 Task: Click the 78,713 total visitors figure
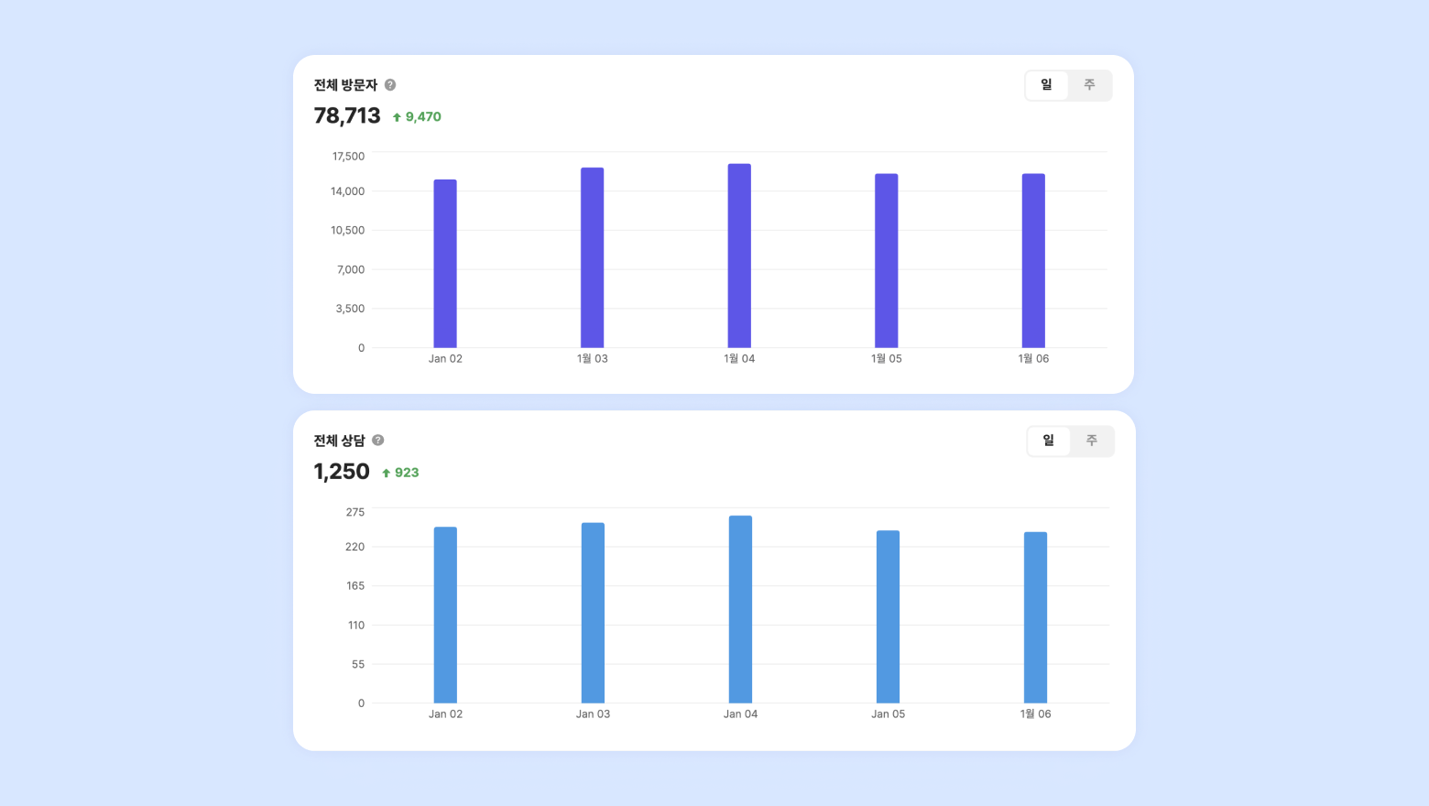pos(347,115)
